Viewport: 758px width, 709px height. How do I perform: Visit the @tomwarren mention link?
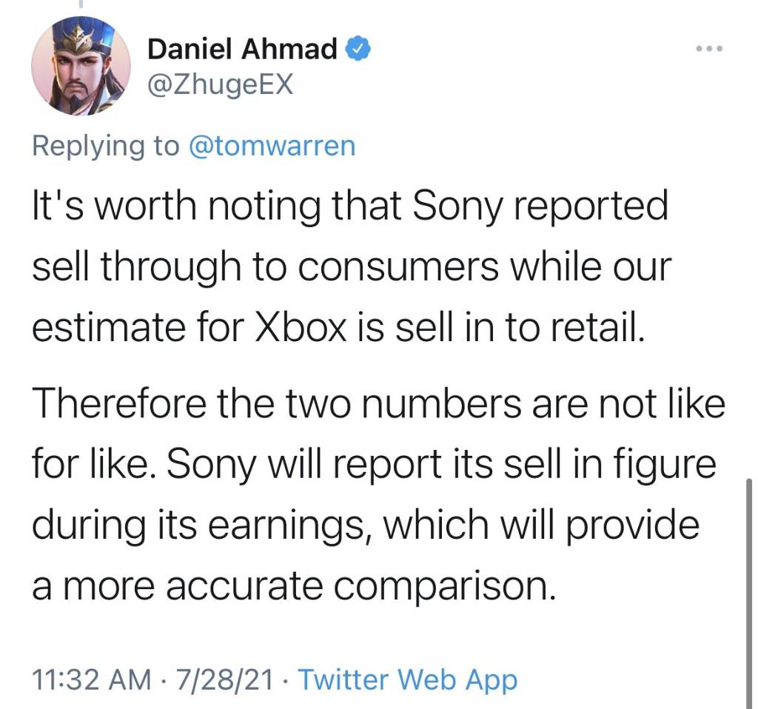point(272,146)
